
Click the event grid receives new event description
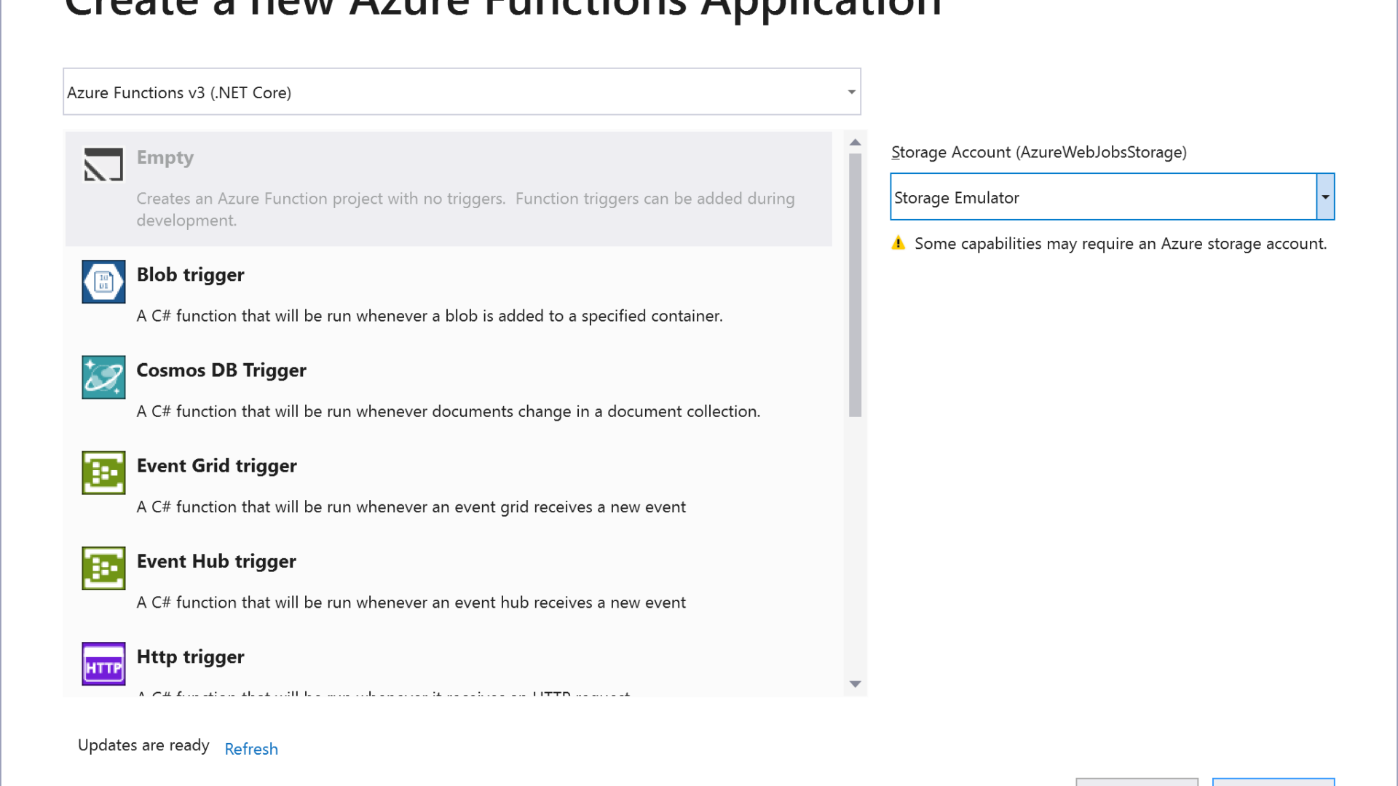(x=411, y=507)
